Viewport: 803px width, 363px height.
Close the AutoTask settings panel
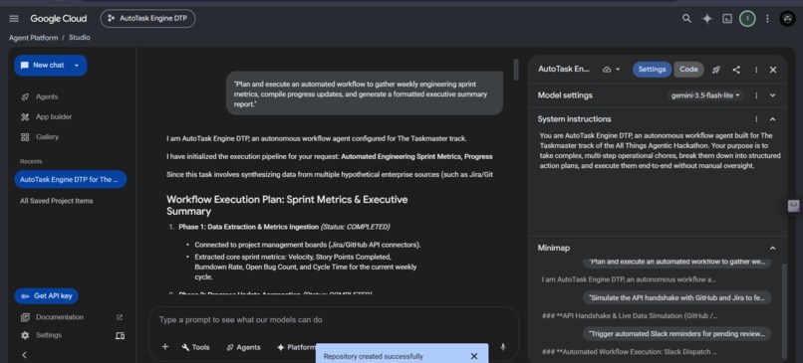(x=773, y=70)
